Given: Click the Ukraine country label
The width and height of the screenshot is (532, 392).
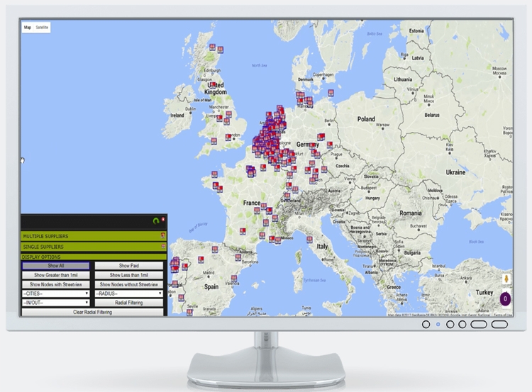Looking at the screenshot, I should pos(455,172).
